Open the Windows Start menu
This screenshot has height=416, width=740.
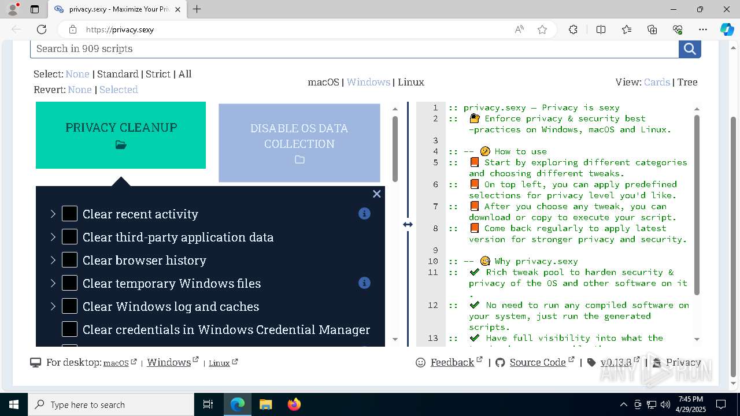[14, 404]
